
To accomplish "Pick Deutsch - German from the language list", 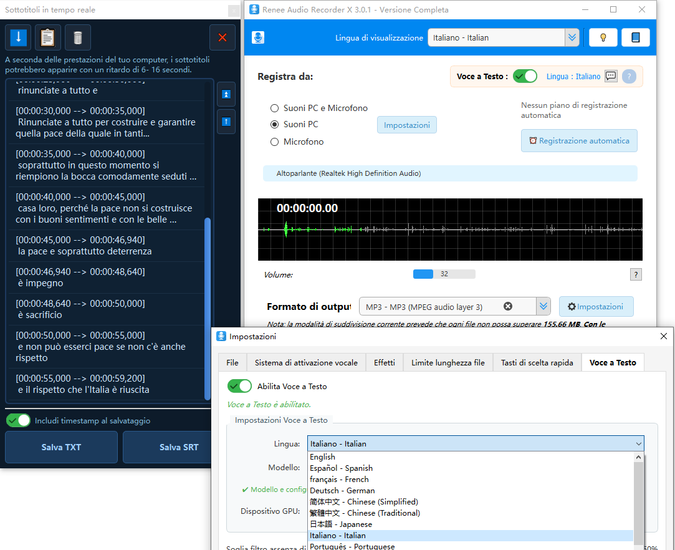I will 471,491.
